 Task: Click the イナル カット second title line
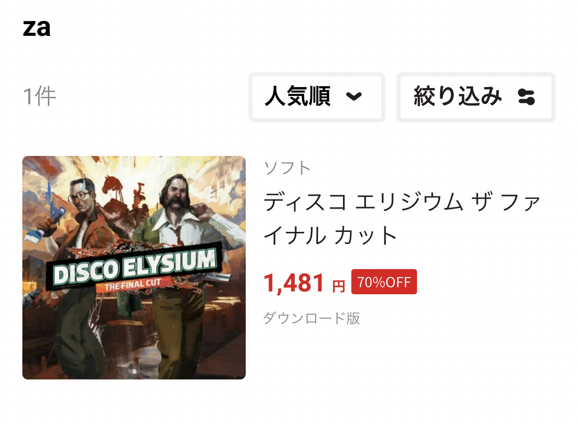pos(330,236)
